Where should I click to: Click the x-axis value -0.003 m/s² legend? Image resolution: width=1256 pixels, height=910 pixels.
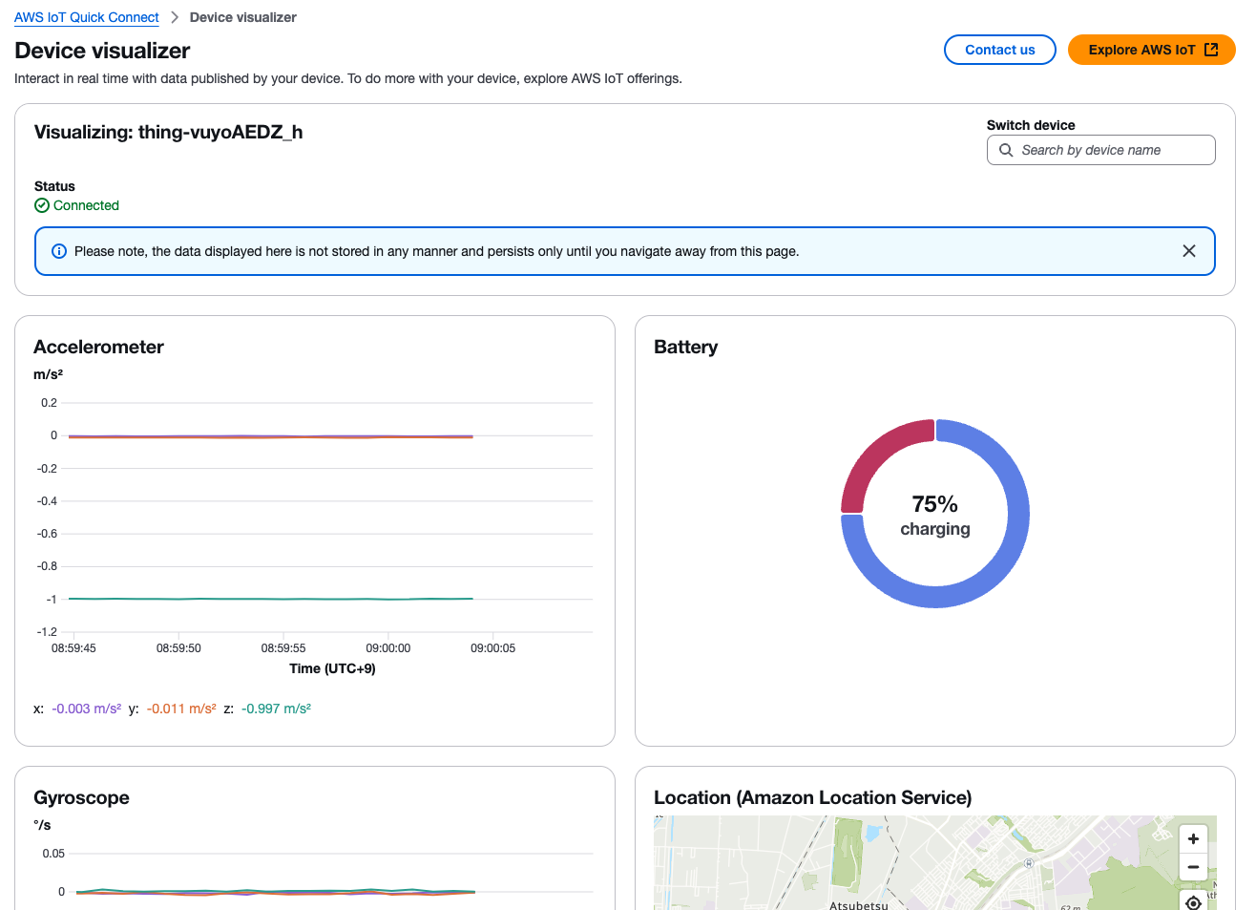[x=86, y=709]
